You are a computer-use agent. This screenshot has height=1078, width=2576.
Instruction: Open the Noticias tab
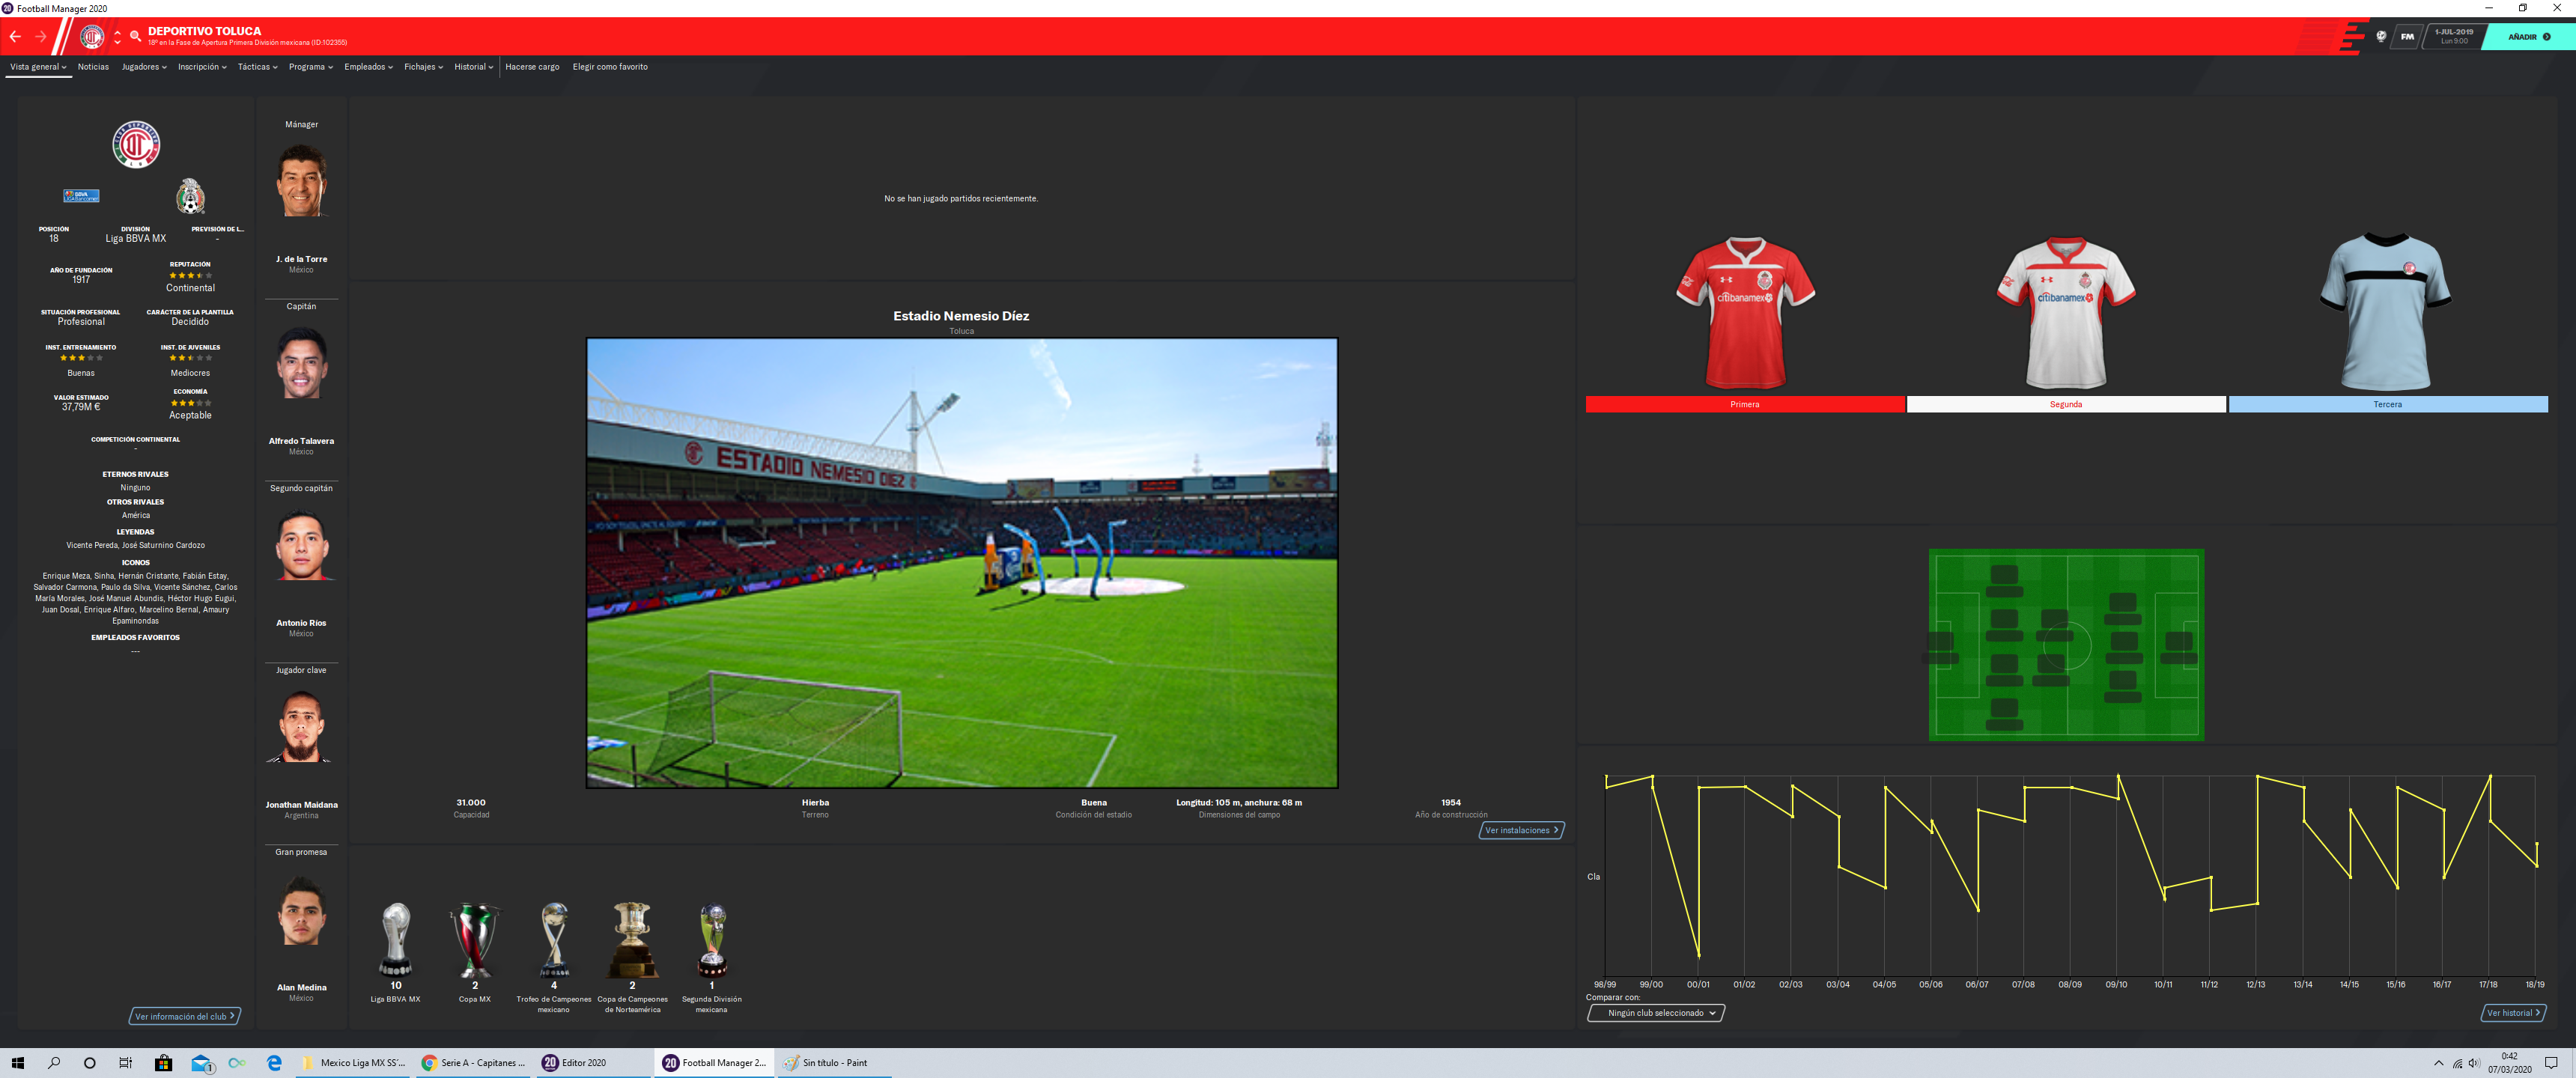(93, 67)
